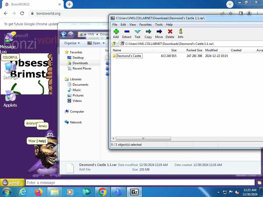
Task: Choose the Move tool in 7-Zip
Action: click(159, 34)
